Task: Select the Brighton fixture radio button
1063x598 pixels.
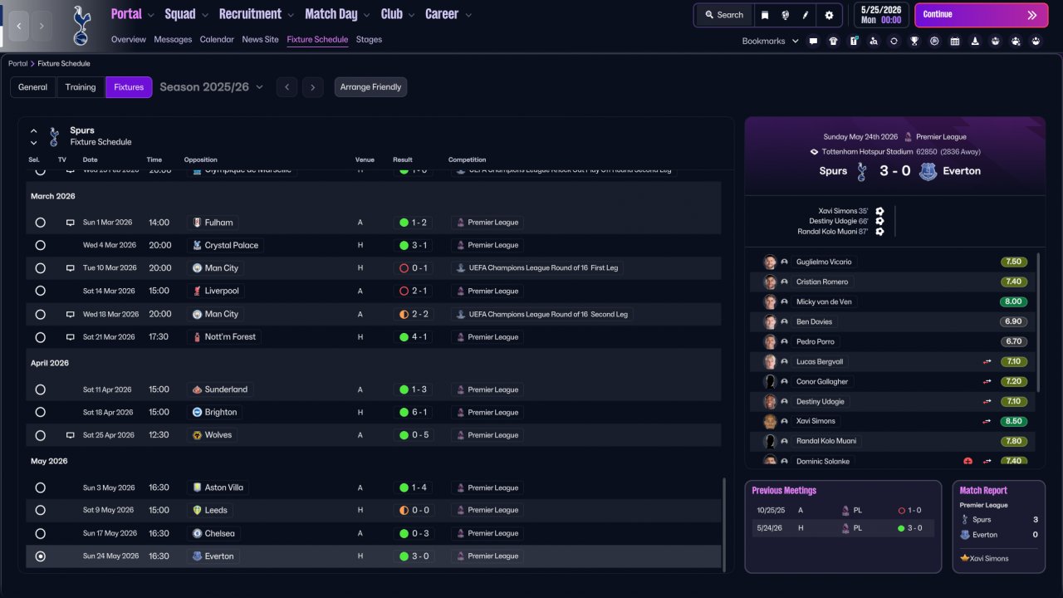Action: [x=40, y=413]
